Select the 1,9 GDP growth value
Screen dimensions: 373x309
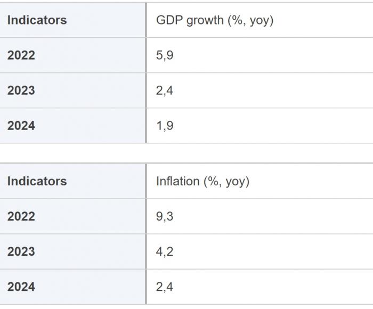(x=165, y=126)
